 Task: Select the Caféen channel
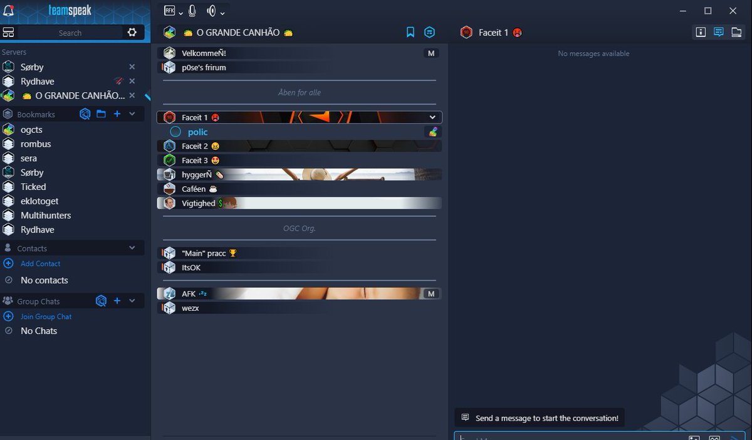(300, 189)
